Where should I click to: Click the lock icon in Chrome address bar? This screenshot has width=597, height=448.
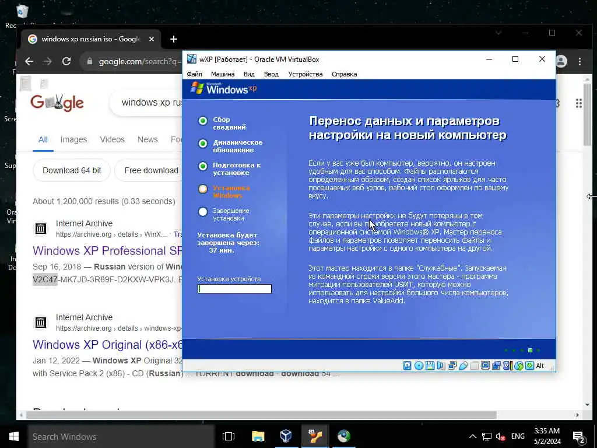(90, 61)
